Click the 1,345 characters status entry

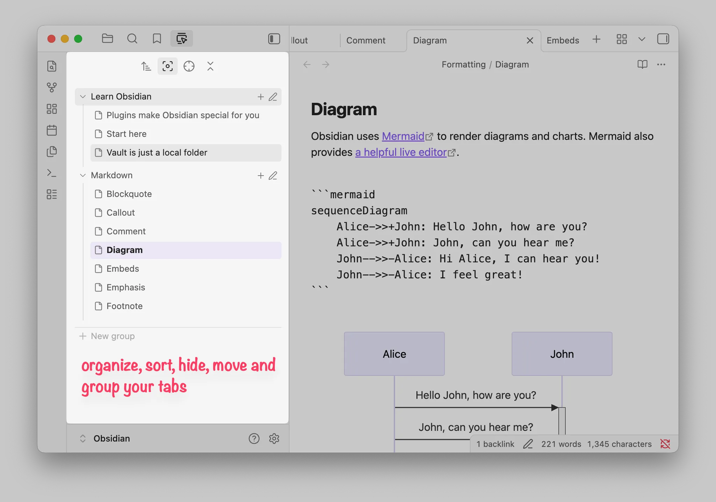[x=619, y=444]
